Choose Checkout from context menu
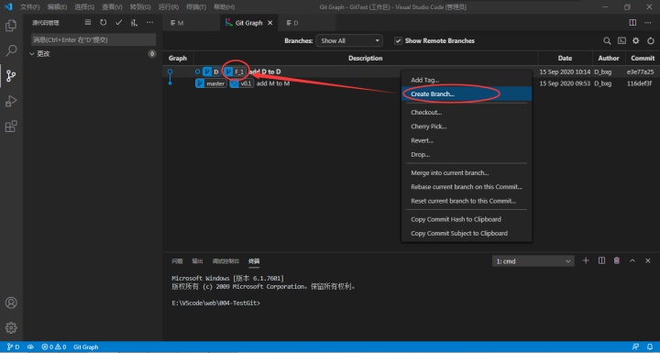 [467, 113]
